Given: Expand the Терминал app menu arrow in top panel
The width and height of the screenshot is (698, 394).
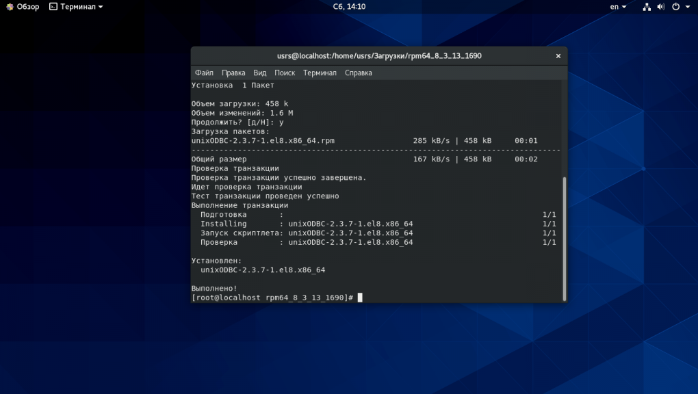Looking at the screenshot, I should tap(101, 7).
